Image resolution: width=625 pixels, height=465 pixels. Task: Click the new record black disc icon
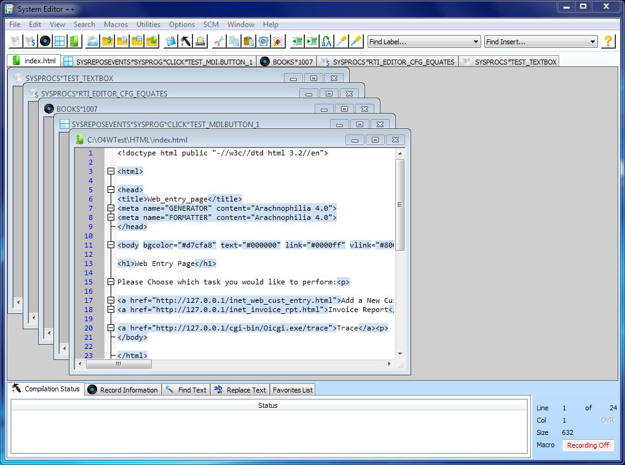coord(45,41)
